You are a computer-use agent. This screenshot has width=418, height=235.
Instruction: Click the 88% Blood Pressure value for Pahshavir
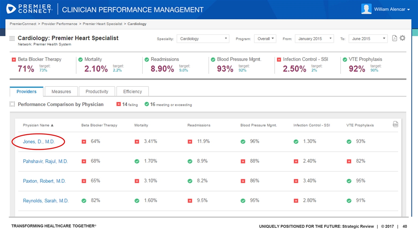pos(255,161)
